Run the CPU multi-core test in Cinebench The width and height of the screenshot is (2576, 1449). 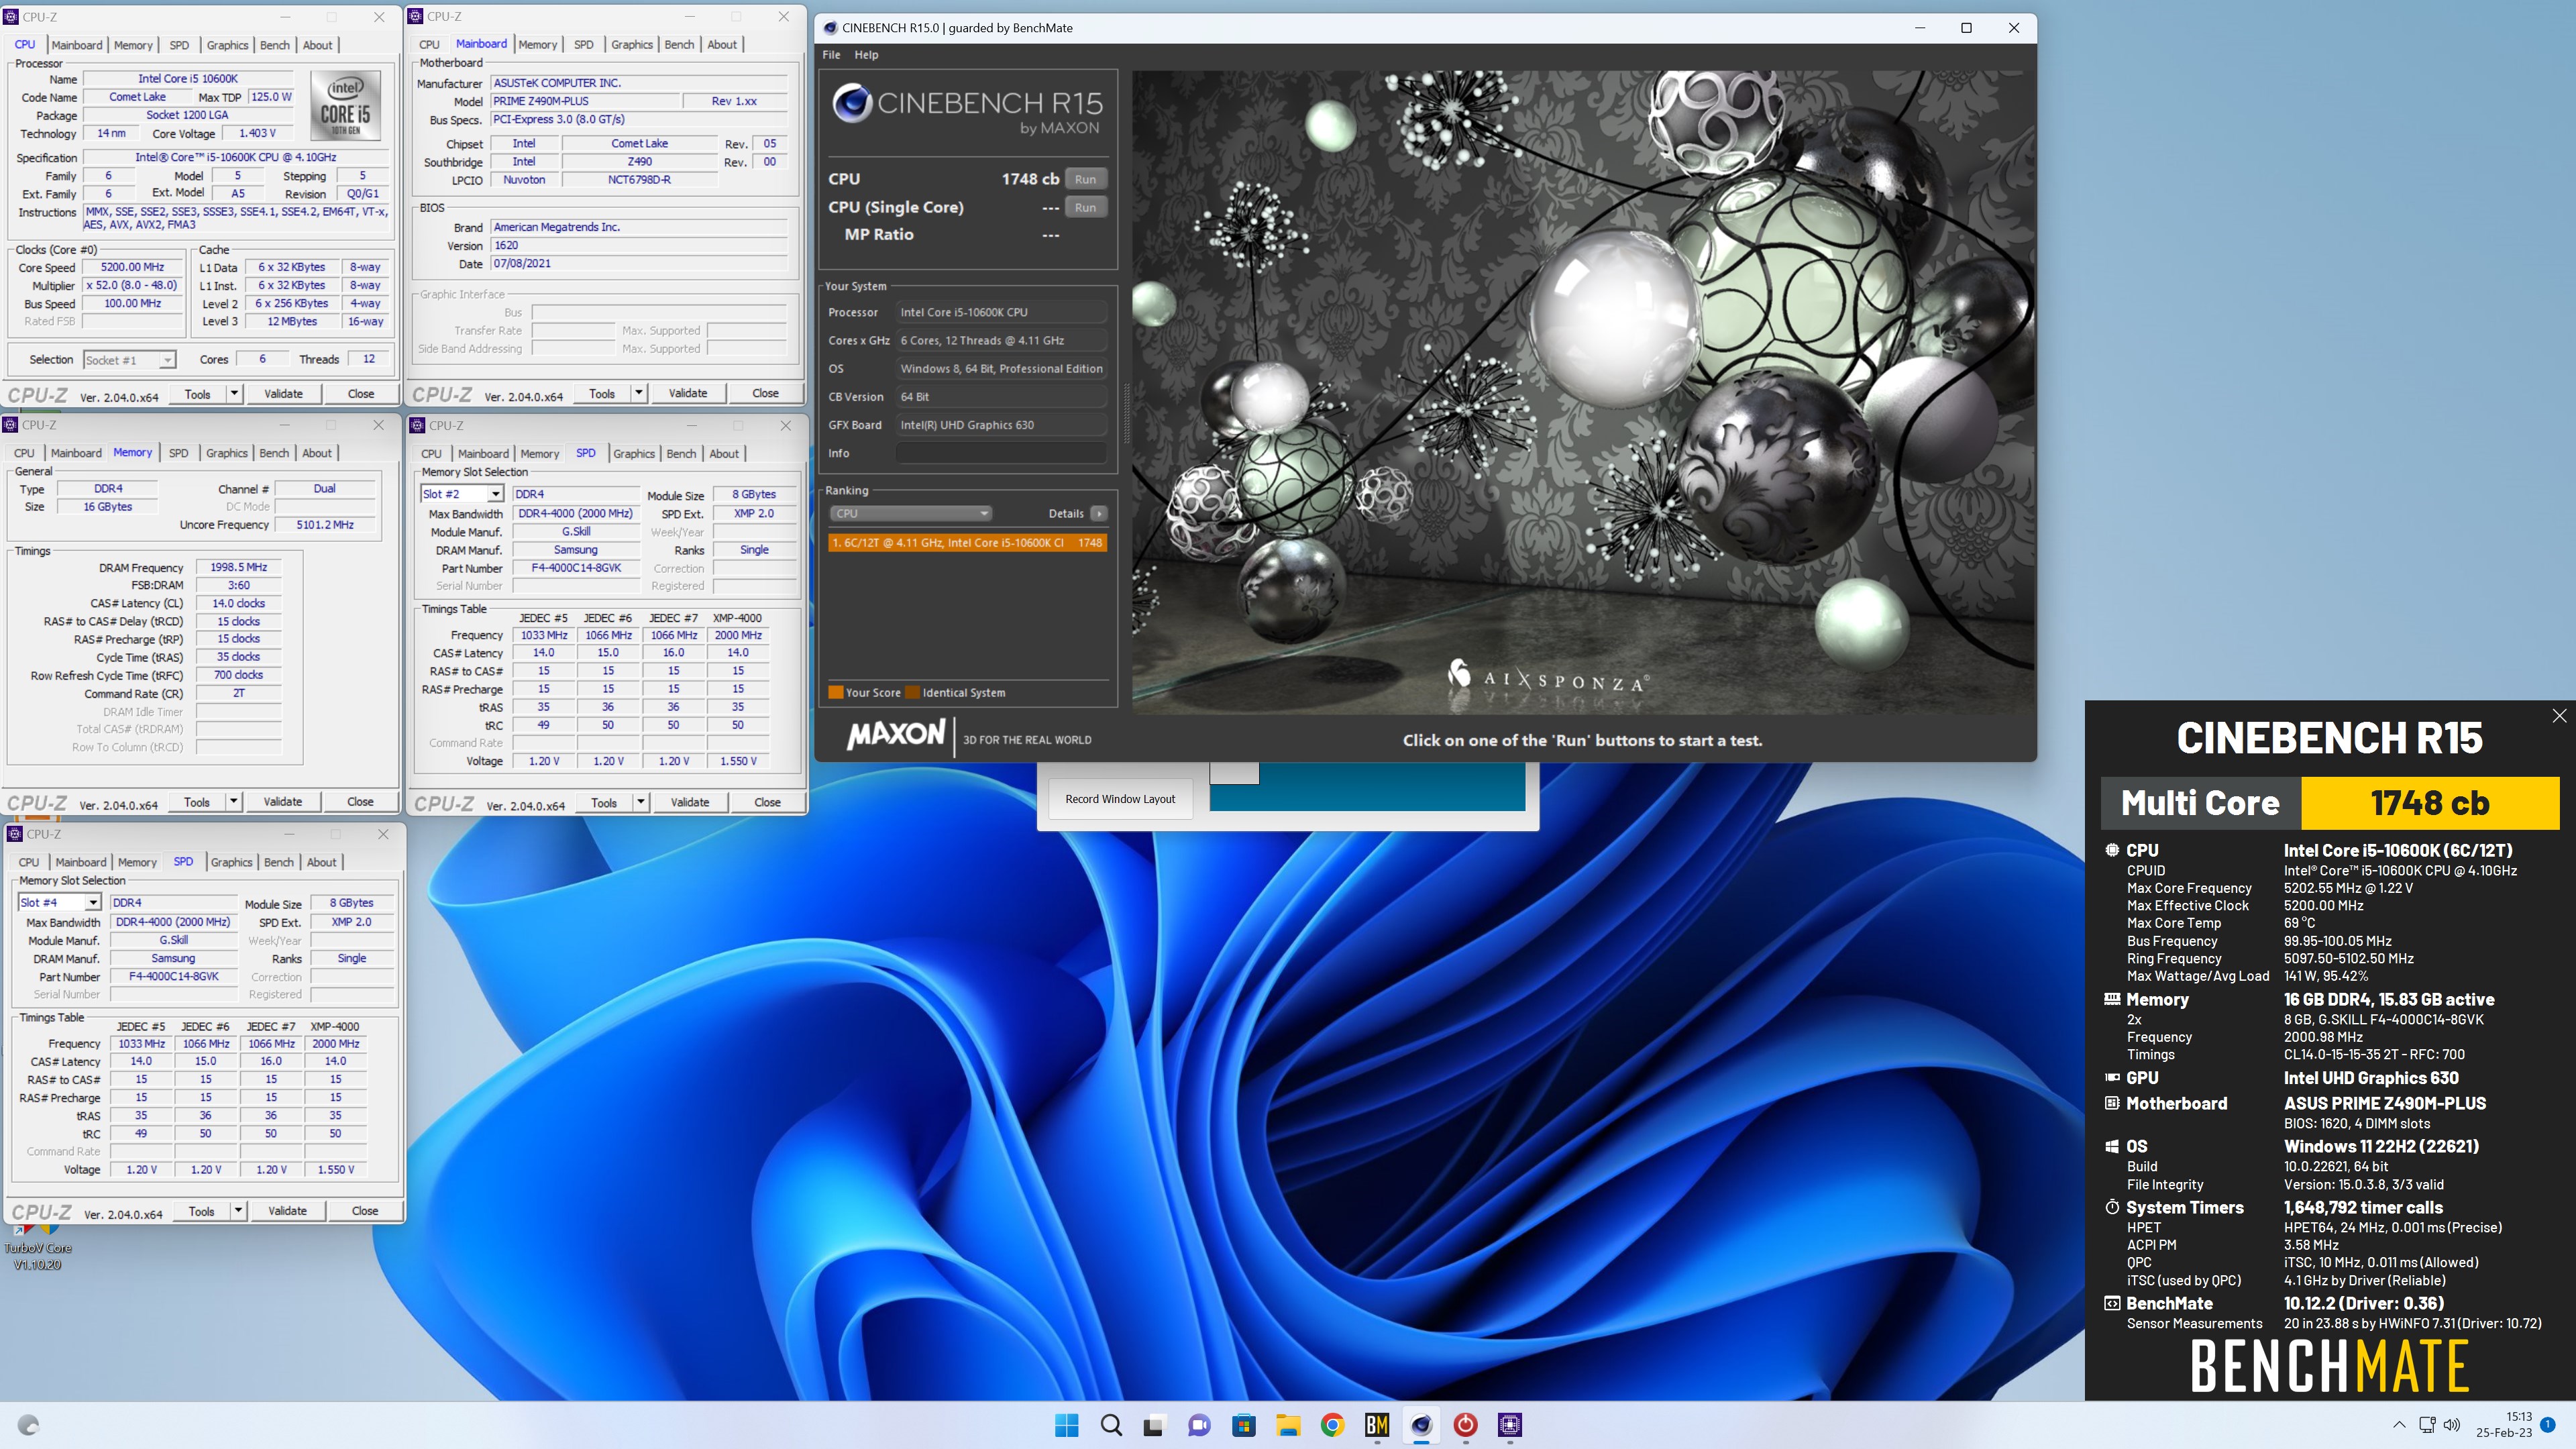(1085, 179)
